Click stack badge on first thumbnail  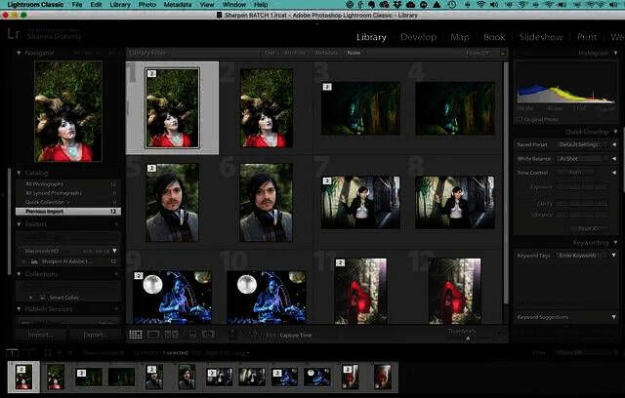tap(151, 73)
